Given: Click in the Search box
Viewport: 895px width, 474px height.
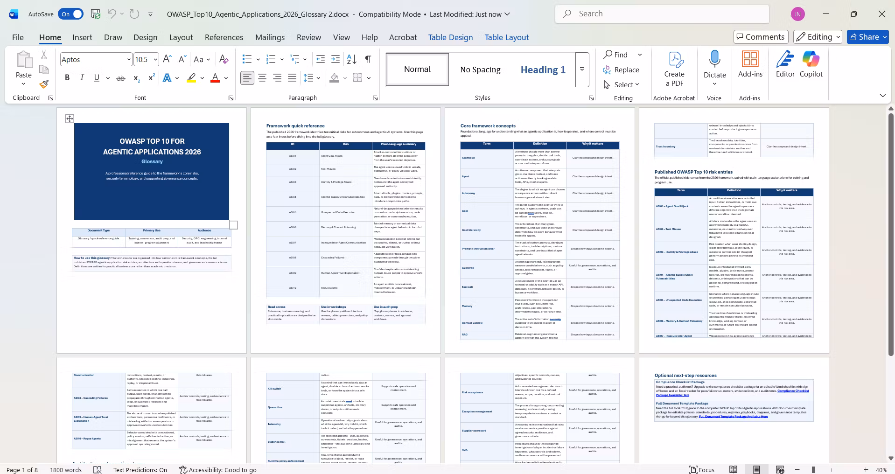Looking at the screenshot, I should 662,14.
